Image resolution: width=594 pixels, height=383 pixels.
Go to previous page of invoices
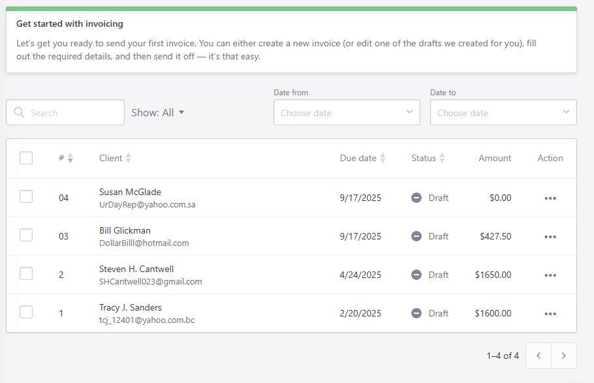coord(539,356)
